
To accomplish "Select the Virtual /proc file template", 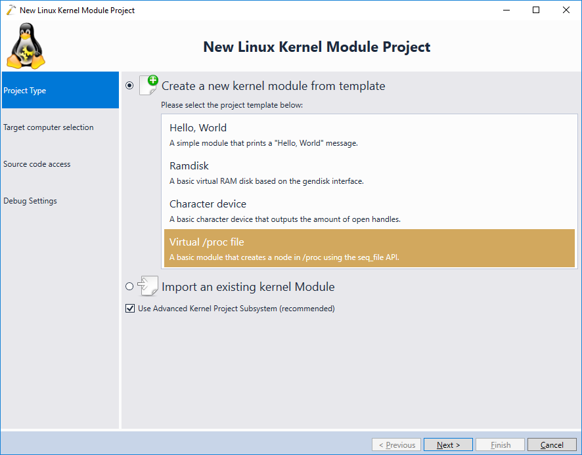I will 369,248.
